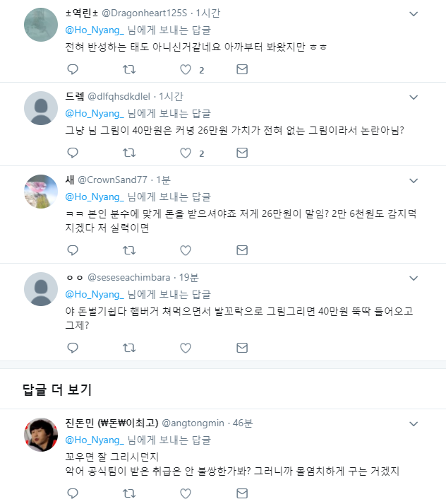Open more options chevron on ±역린±'s tweet

414,13
